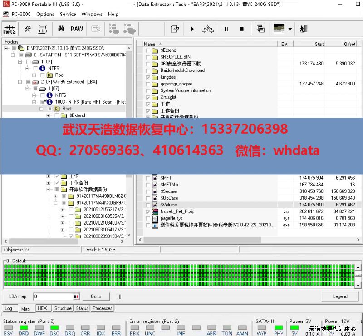Check the kingdee folder checkbox
The width and height of the screenshot is (363, 336).
pyautogui.click(x=148, y=77)
